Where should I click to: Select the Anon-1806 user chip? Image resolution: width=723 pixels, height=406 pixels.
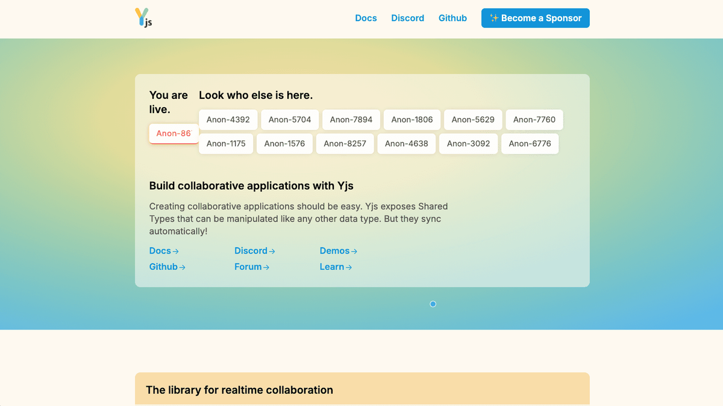click(412, 119)
